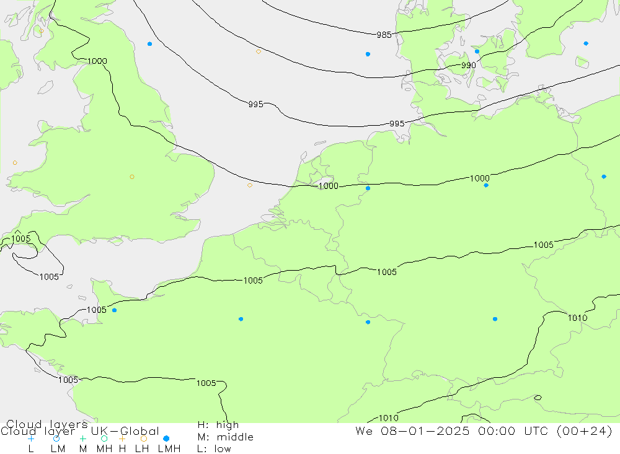Click the 985 isobar label
This screenshot has height=454, width=620.
tap(384, 35)
